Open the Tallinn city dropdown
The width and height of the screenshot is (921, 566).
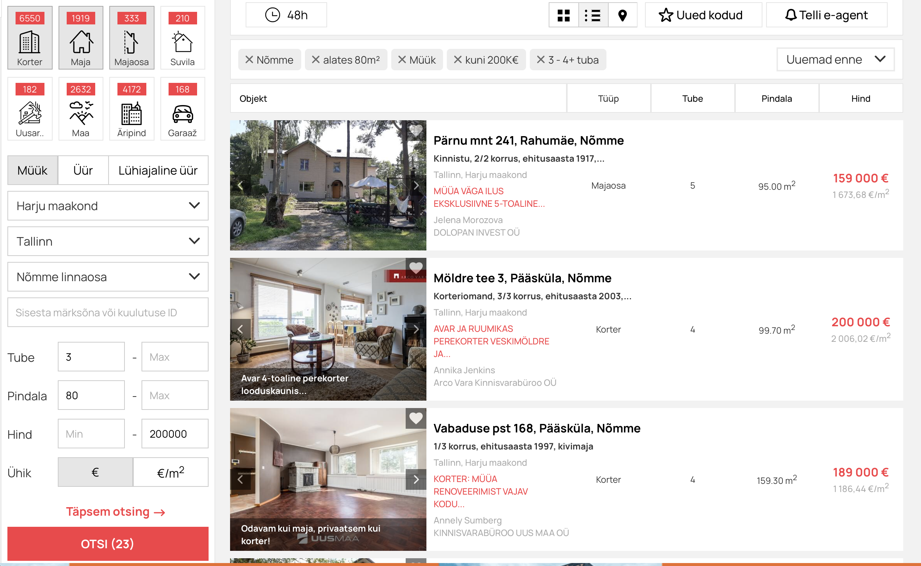click(x=108, y=242)
